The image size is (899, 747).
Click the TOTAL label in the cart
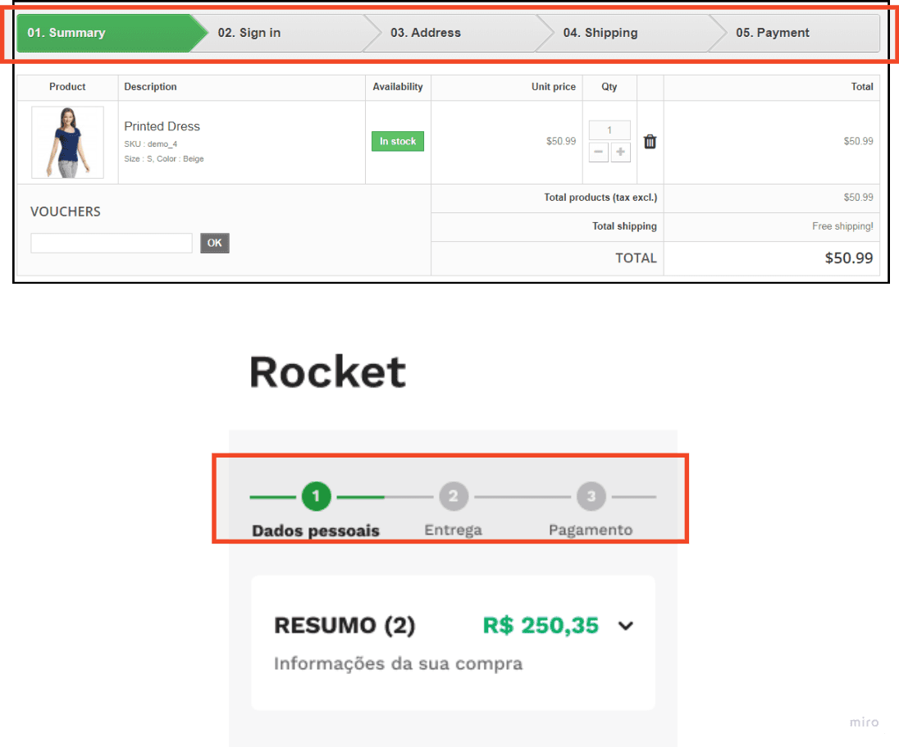[636, 258]
